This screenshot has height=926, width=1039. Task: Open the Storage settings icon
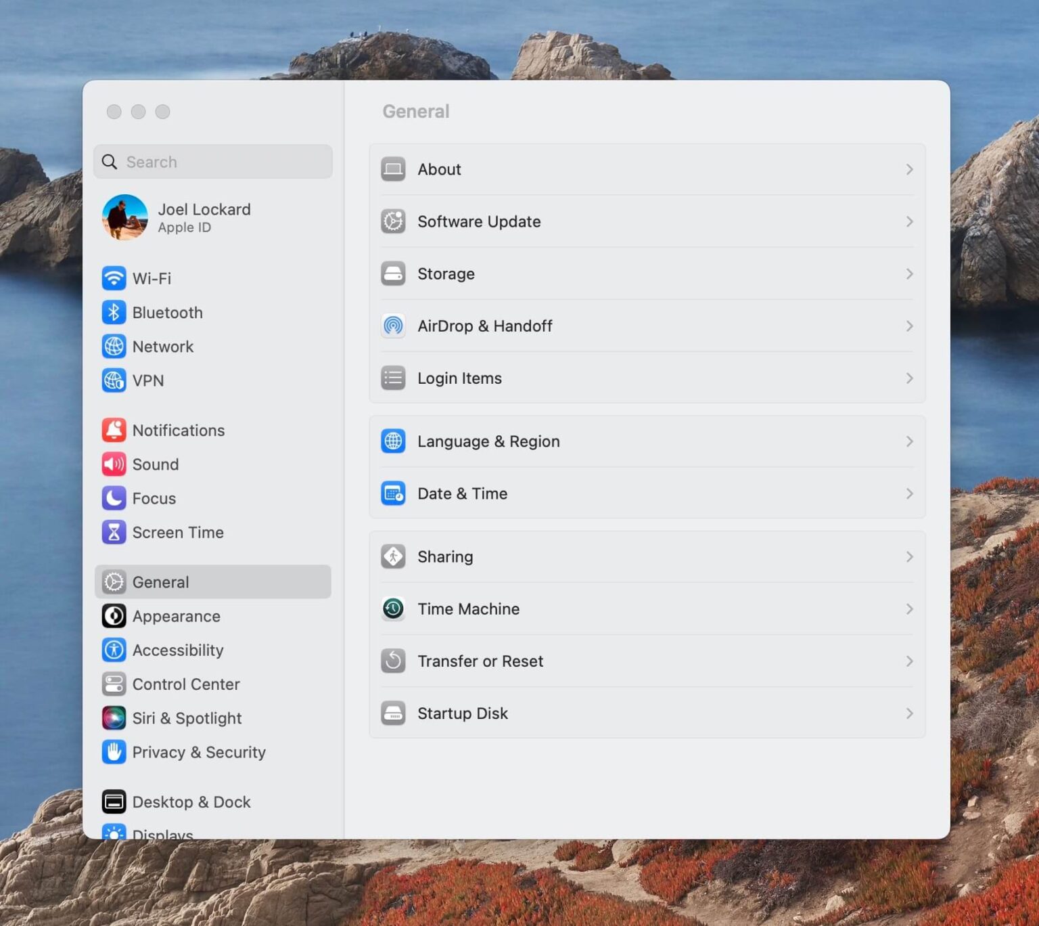pos(393,273)
